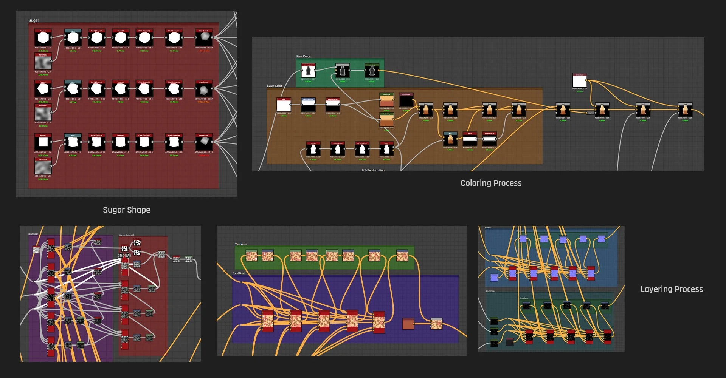The height and width of the screenshot is (378, 726).
Task: Select the hexagon Polygon 1 node timed 210.27ms
Action: [43, 38]
